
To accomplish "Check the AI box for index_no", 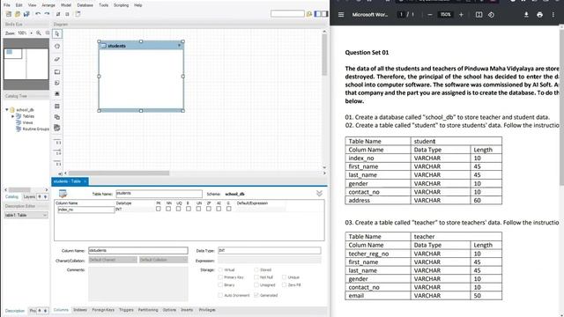I will (x=219, y=209).
